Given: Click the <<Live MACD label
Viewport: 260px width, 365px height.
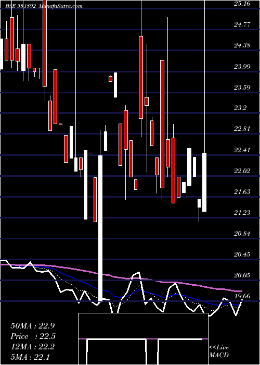Looking at the screenshot, I should 219,351.
